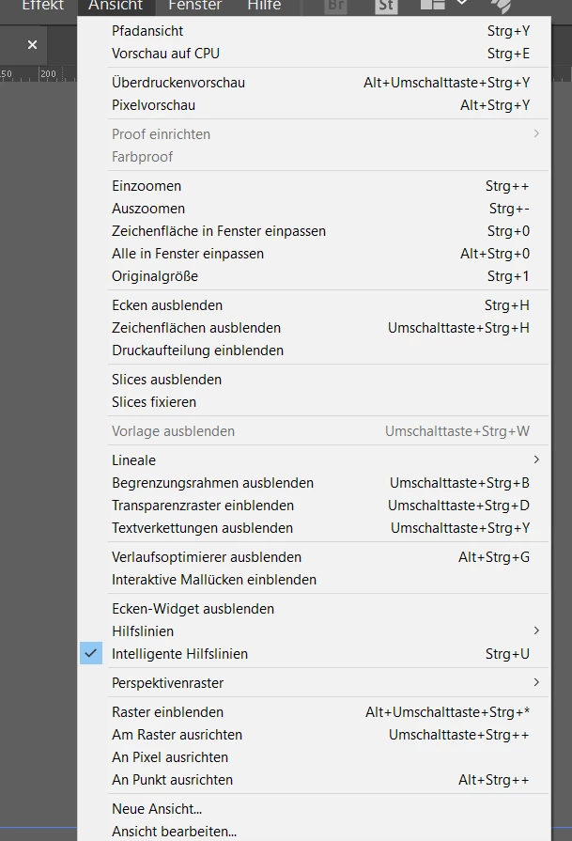Open Adobe Stock via St icon
This screenshot has height=841, width=572.
(x=386, y=7)
